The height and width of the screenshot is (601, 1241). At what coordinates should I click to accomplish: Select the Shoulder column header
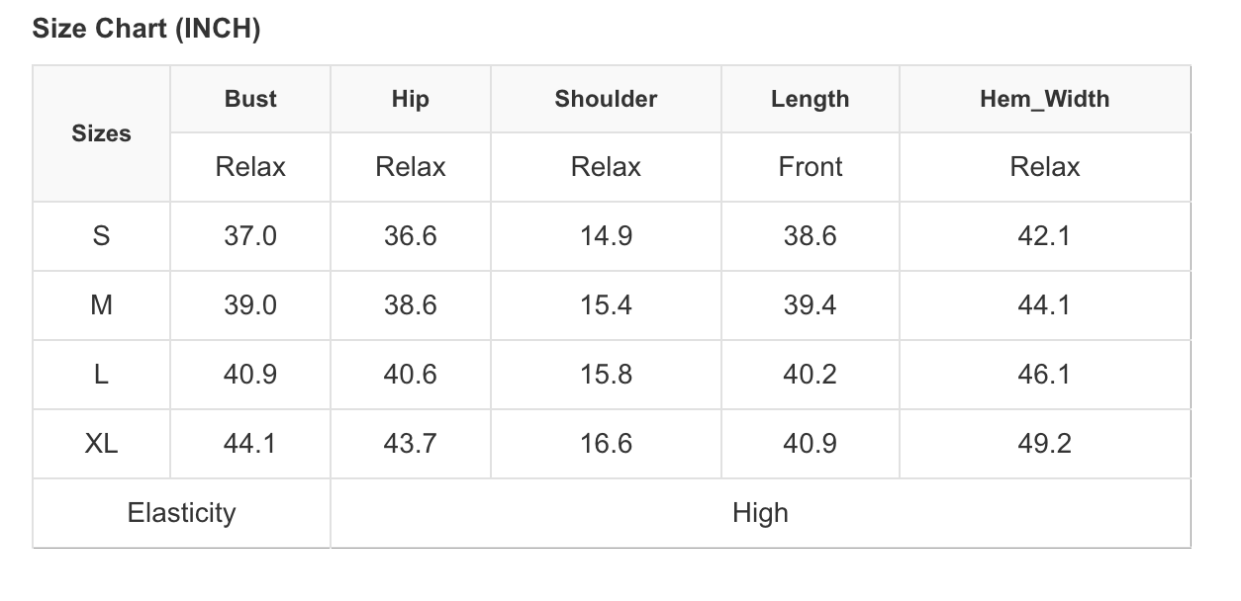click(606, 99)
